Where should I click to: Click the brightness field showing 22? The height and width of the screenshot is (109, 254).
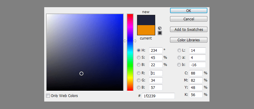point(156,65)
